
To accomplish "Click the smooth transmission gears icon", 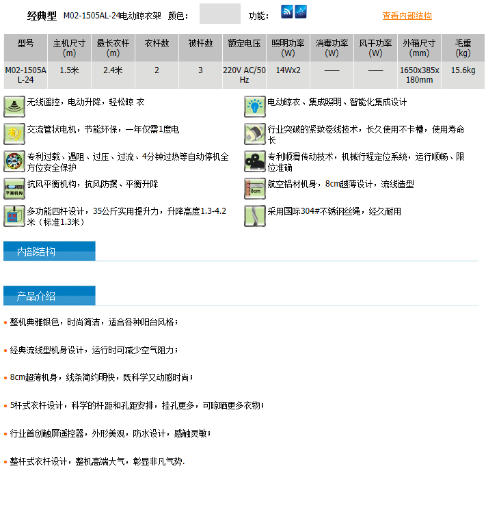I will 255,161.
